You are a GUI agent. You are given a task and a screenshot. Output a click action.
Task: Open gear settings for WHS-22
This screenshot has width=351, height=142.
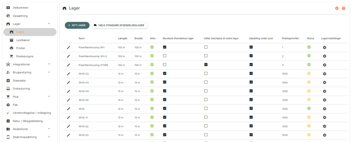(324, 126)
